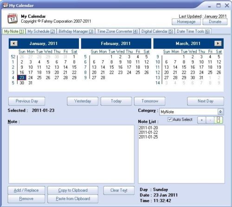Screen dimensions: 232x207
Task: Select January 31 in the calendar
Action: (31, 83)
